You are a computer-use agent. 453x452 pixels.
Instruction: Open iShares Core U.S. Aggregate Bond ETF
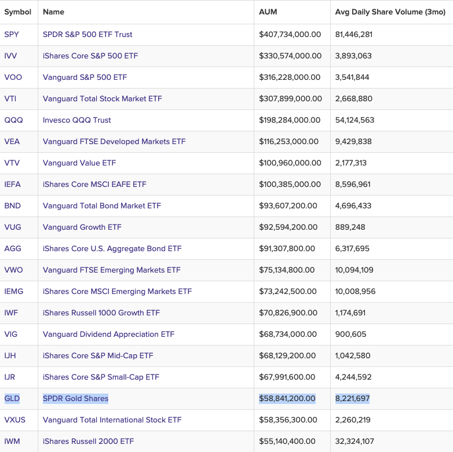pyautogui.click(x=112, y=248)
